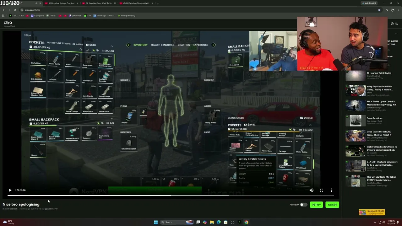Open the ClipQ history icon
The image size is (402, 226).
point(392,24)
